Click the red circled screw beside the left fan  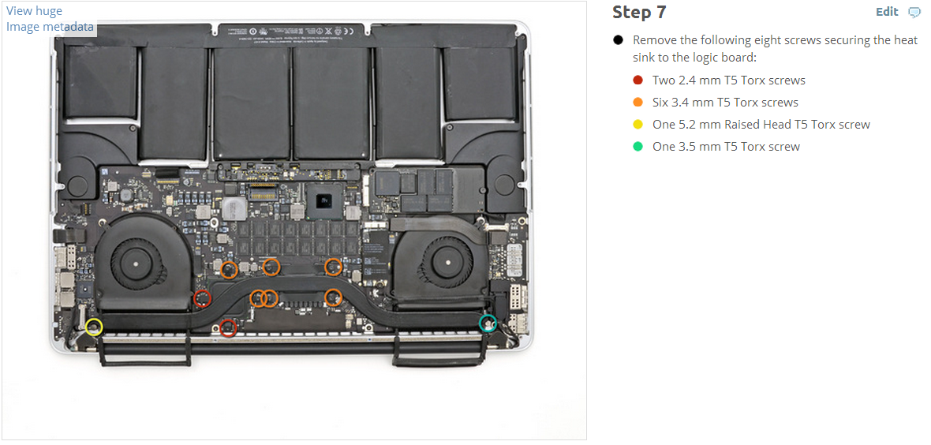[203, 298]
